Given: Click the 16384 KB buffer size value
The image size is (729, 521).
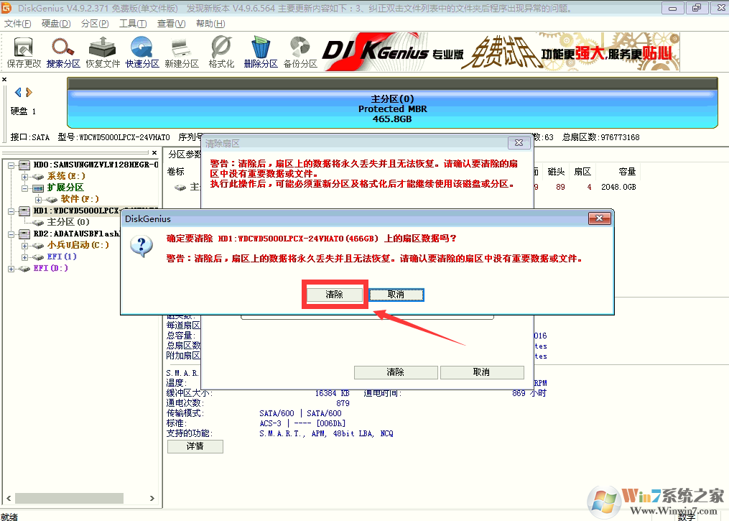Looking at the screenshot, I should (332, 393).
